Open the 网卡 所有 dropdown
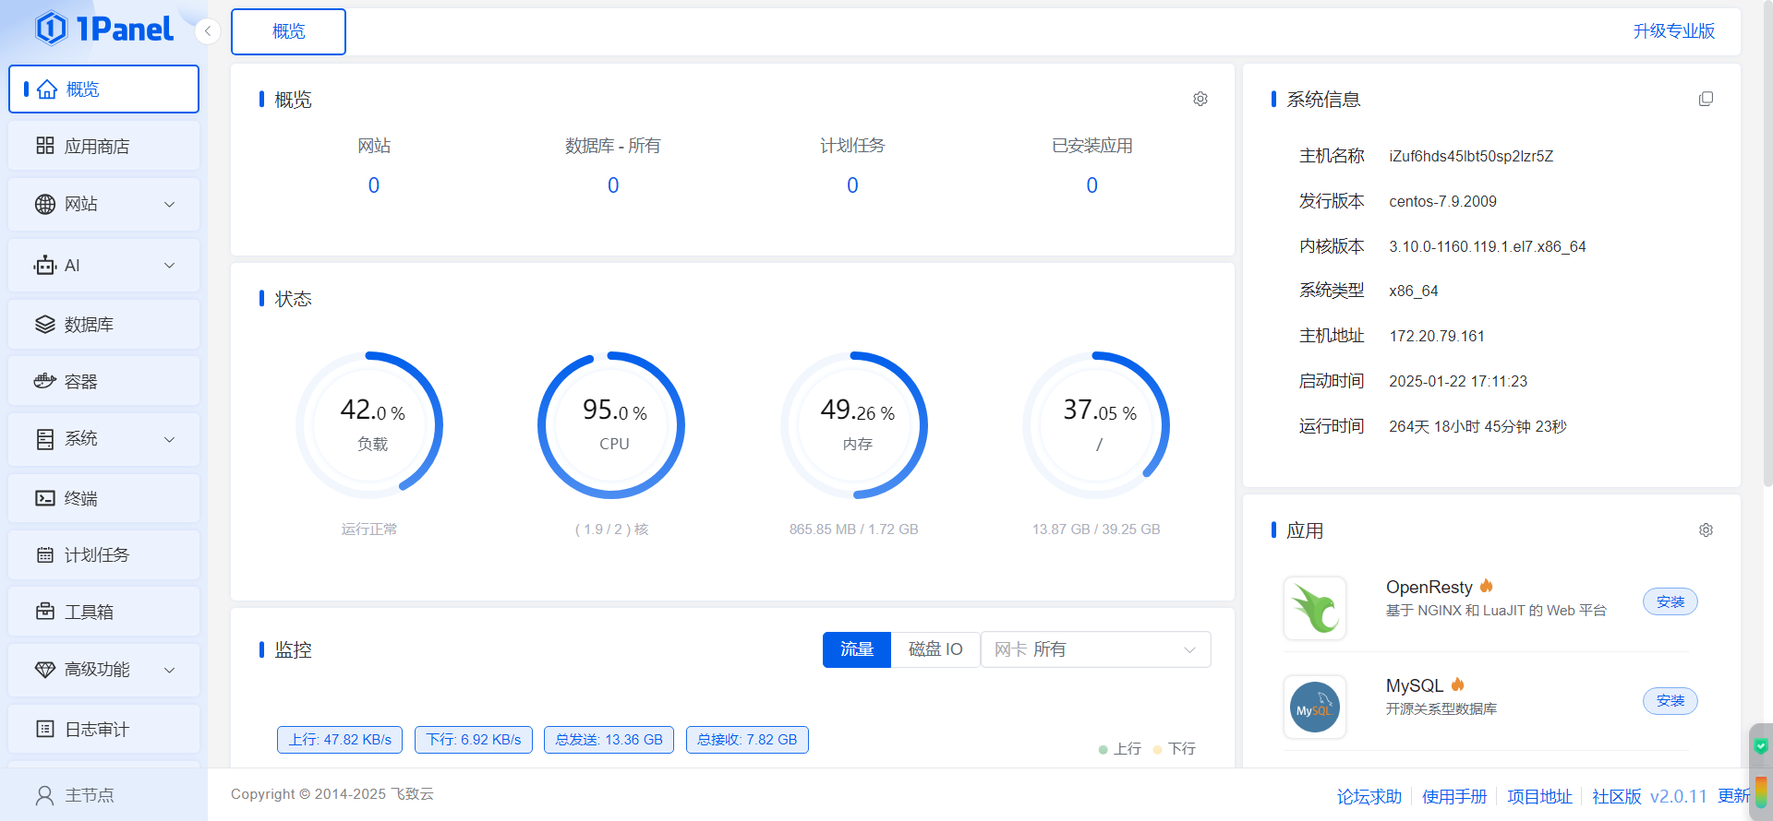Screen dimensions: 1773x821 [x=1094, y=649]
